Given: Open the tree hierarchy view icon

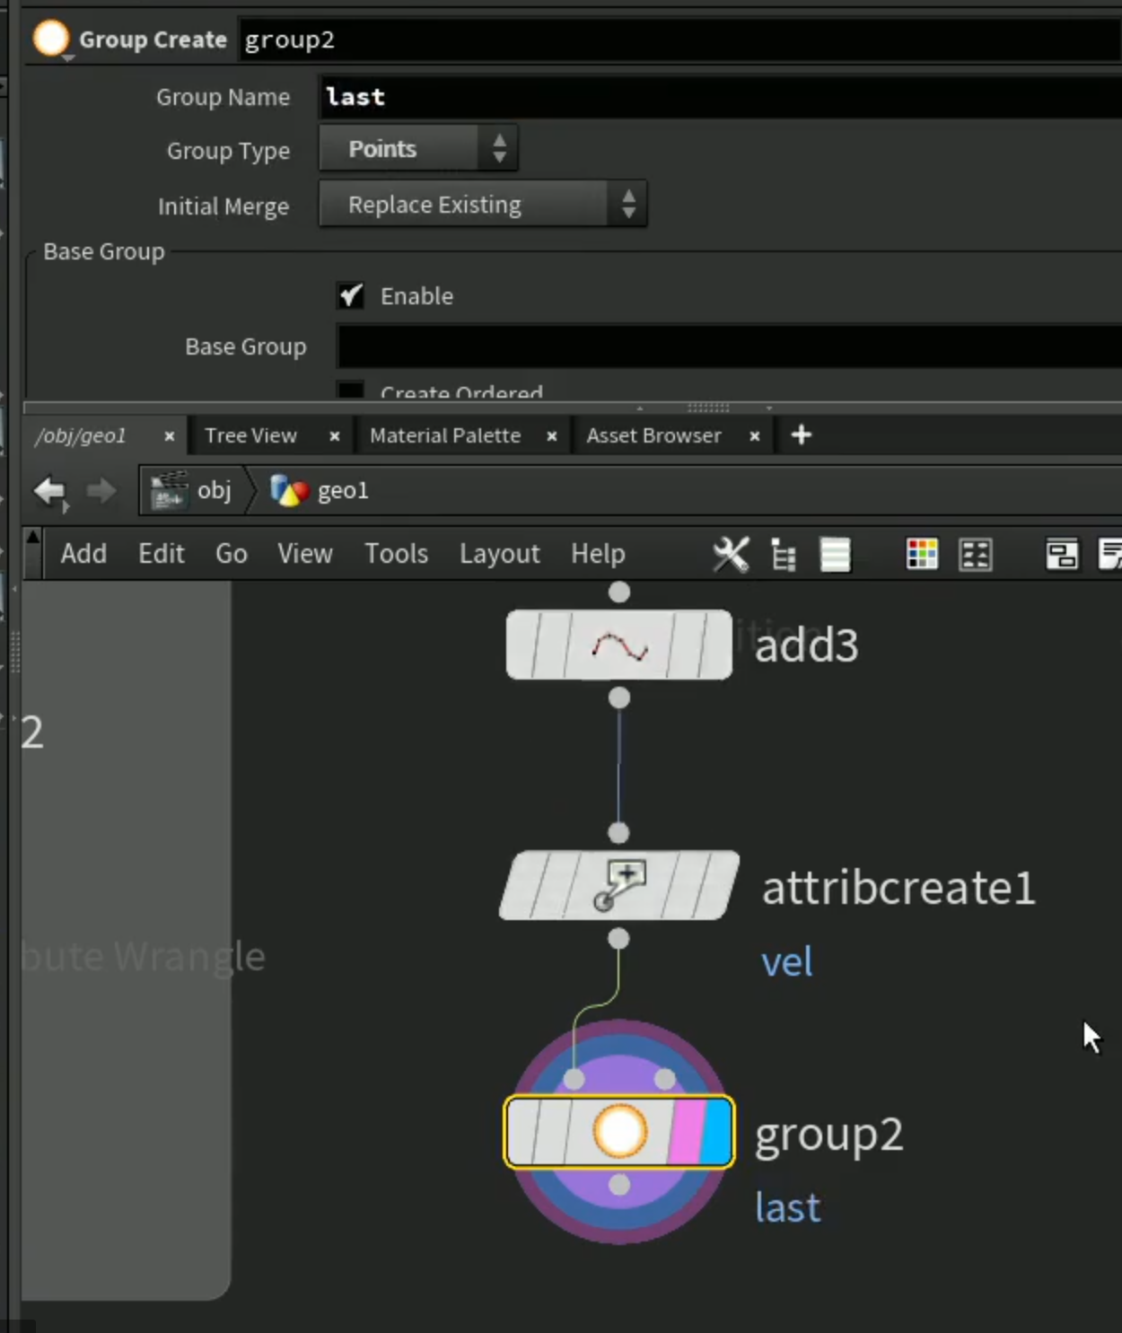Looking at the screenshot, I should (x=784, y=556).
